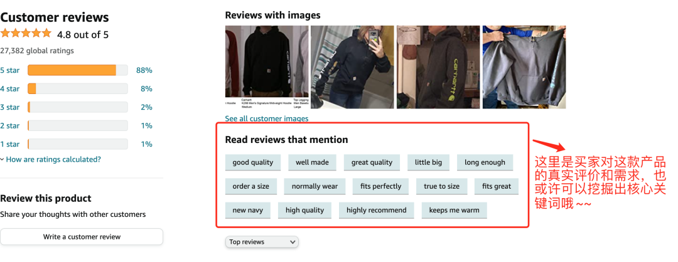678x262 pixels.
Task: Filter reviews mentioning 'highly recommend'
Action: pos(376,210)
